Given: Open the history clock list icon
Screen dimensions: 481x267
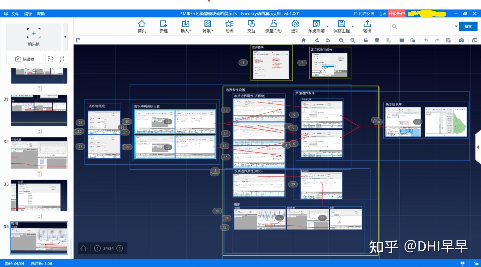Looking at the screenshot, I should [x=448, y=40].
